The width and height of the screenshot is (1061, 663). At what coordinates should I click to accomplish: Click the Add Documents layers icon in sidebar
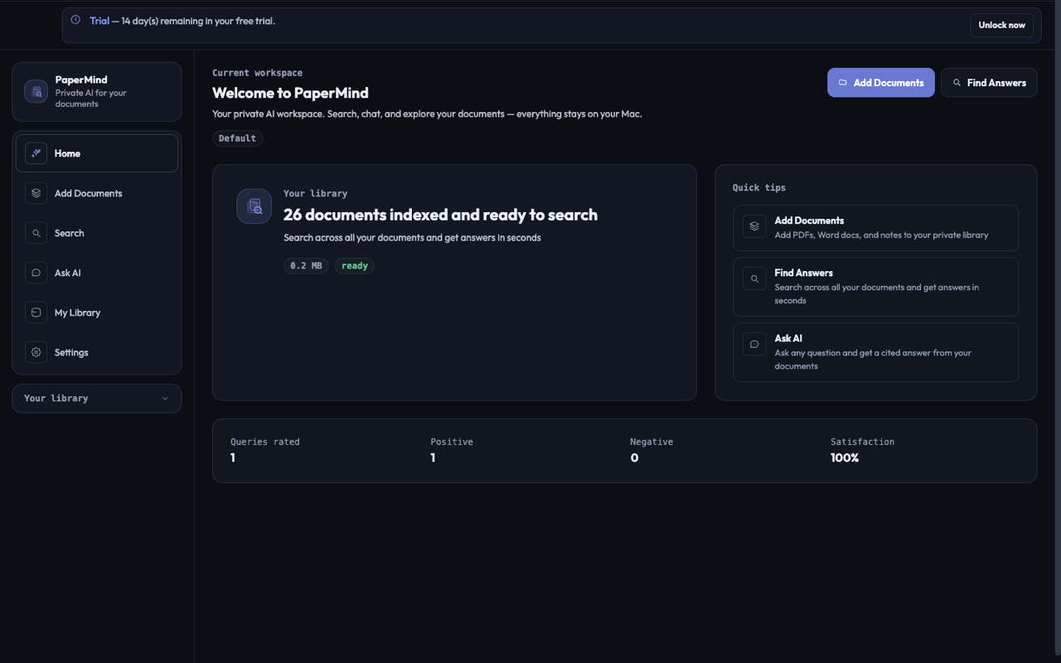pos(36,193)
